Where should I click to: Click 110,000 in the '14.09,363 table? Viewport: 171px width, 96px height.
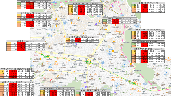click(x=144, y=55)
